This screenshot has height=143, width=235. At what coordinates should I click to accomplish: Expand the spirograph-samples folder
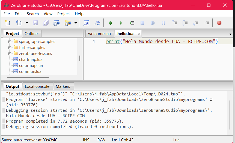point(10,42)
